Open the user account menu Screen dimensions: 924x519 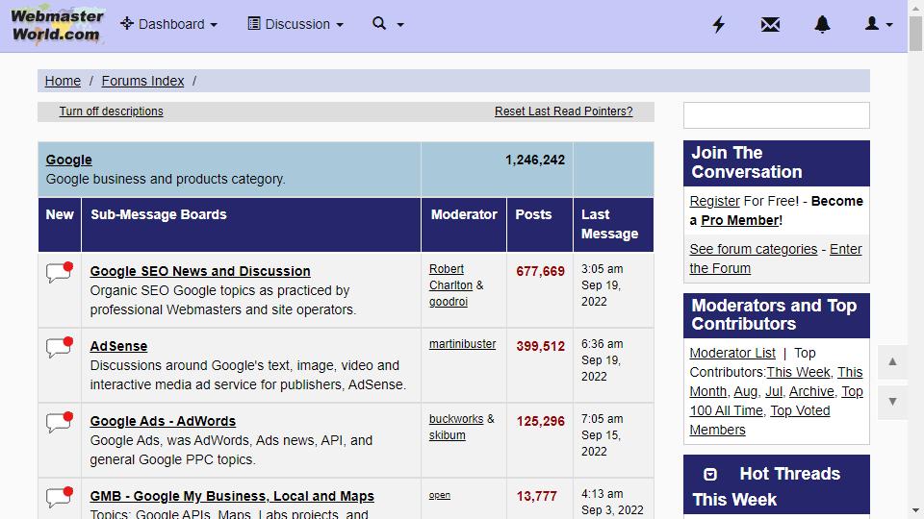(x=878, y=24)
